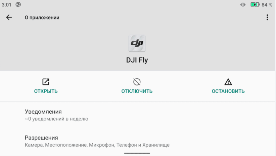Tap the 84 % battery percentage
276x156 pixels.
[267, 5]
